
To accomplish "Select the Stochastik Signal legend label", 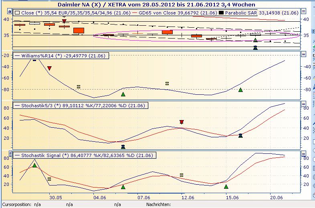I will point(85,155).
